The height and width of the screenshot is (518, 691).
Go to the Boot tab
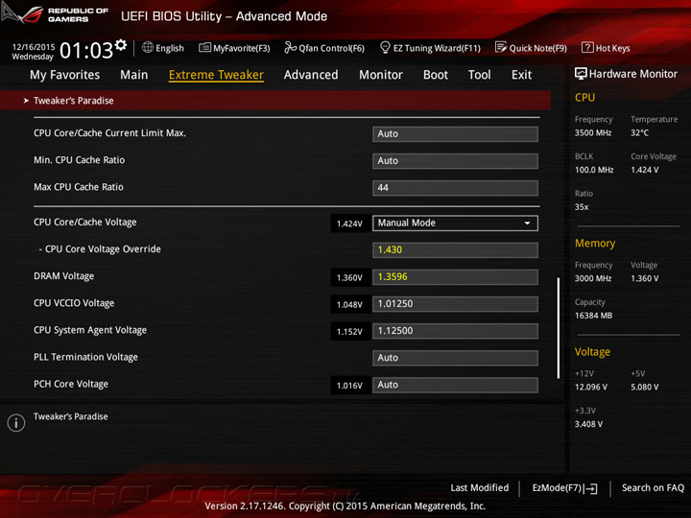tap(436, 75)
